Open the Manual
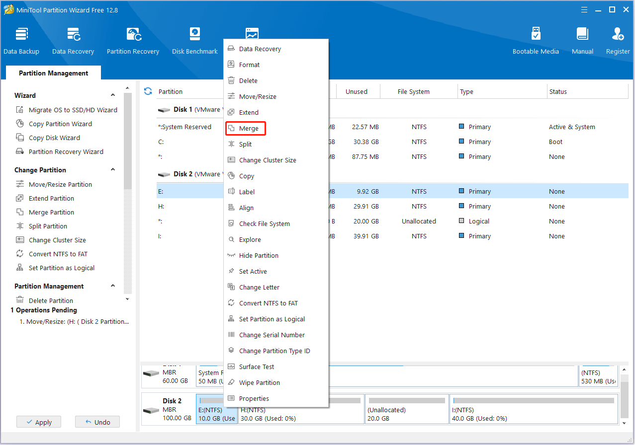The height and width of the screenshot is (445, 635). pos(582,41)
